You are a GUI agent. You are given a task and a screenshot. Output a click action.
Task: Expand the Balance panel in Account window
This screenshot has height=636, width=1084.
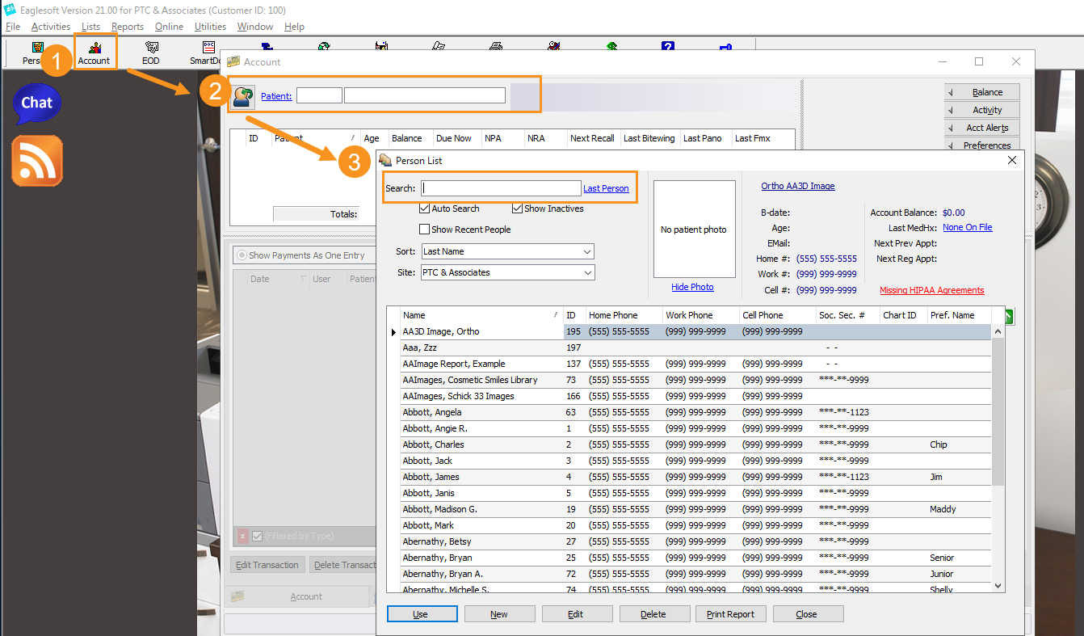coord(981,92)
